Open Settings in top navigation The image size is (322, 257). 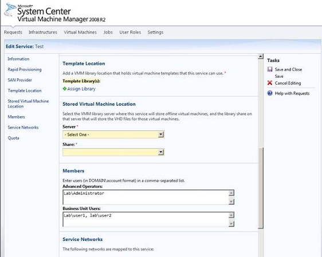(x=155, y=32)
